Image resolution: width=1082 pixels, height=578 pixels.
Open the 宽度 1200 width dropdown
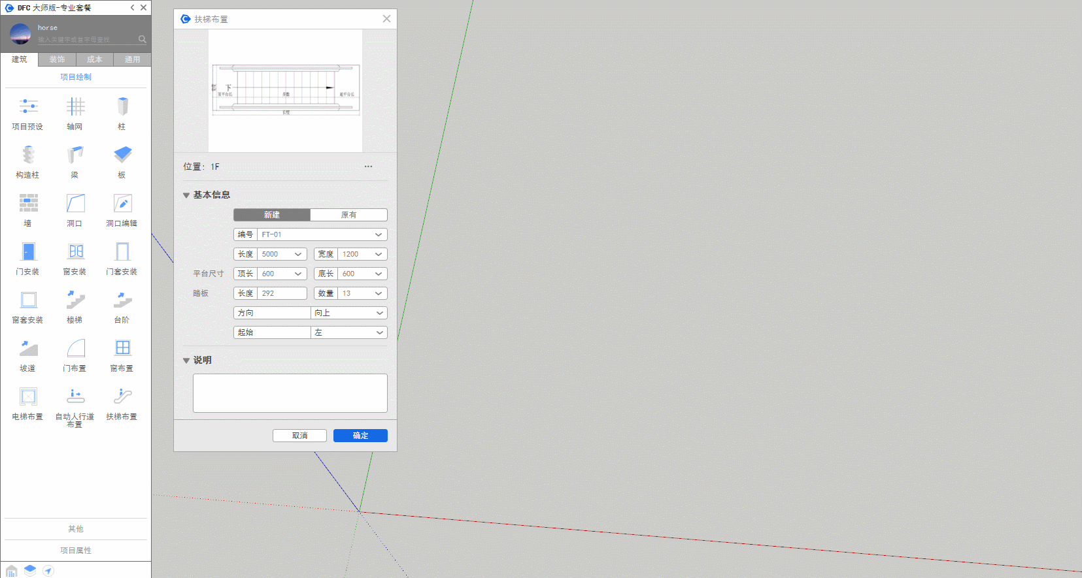(x=378, y=254)
